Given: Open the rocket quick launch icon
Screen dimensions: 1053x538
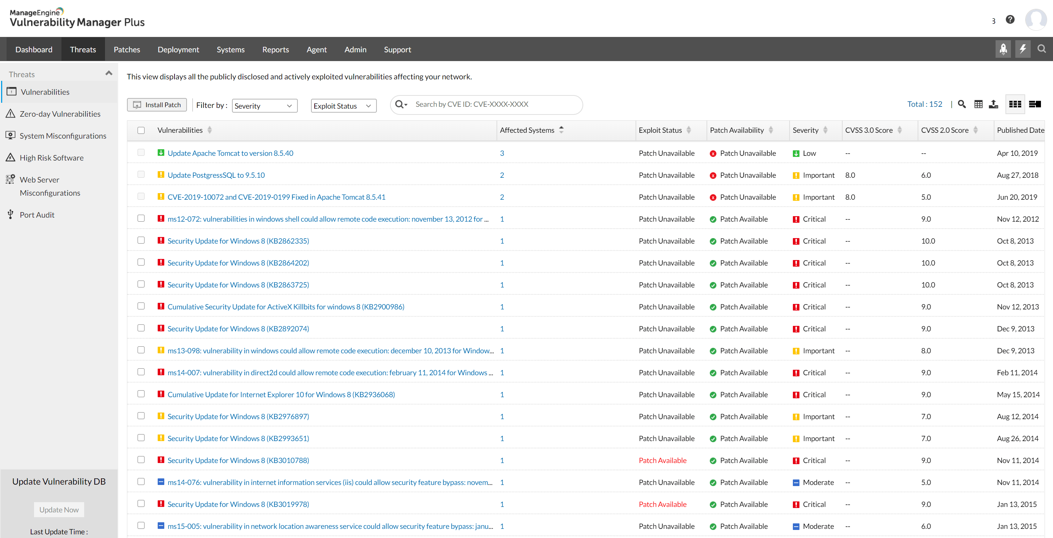Looking at the screenshot, I should (x=1003, y=49).
